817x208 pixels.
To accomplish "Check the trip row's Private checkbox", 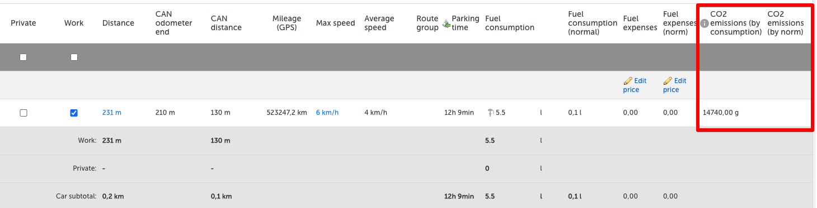I will click(x=24, y=113).
